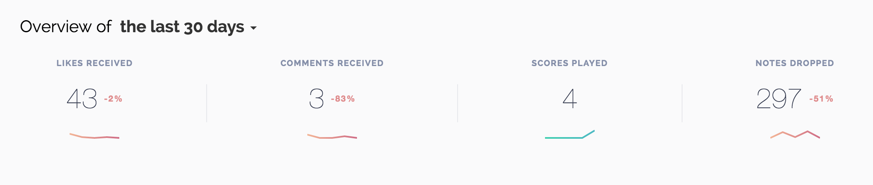Click the divider between Likes and Comments
873x185 pixels.
(207, 103)
